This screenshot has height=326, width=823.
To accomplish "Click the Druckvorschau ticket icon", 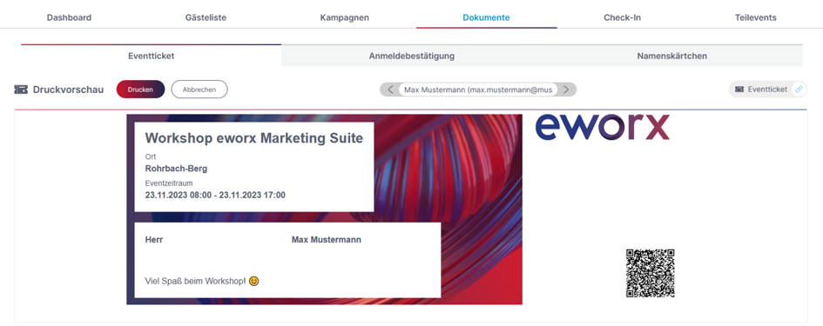I will 21,90.
